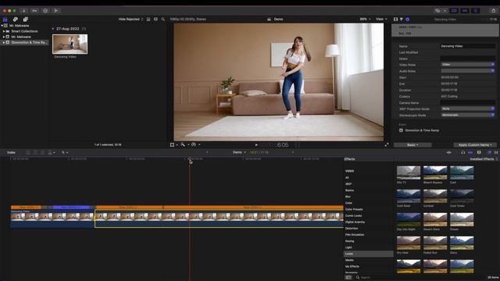
Task: Show the Filter funnel inspector icon
Action: tap(402, 19)
